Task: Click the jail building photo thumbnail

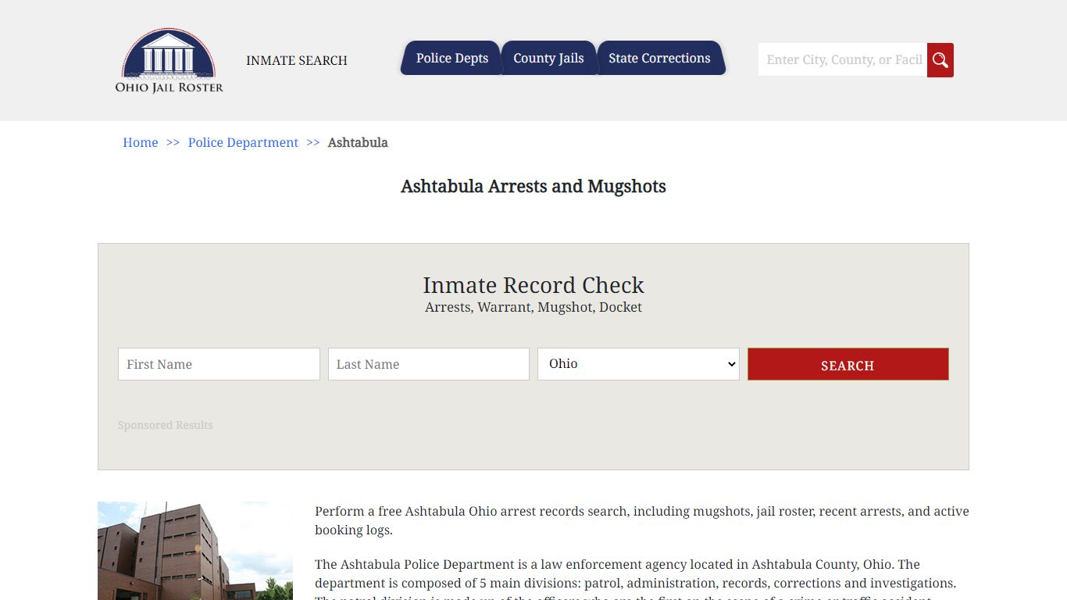Action: tap(195, 551)
